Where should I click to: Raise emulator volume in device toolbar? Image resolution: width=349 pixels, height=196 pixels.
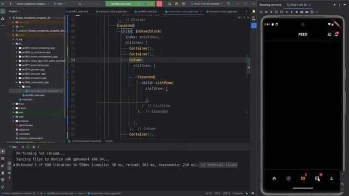(x=266, y=12)
